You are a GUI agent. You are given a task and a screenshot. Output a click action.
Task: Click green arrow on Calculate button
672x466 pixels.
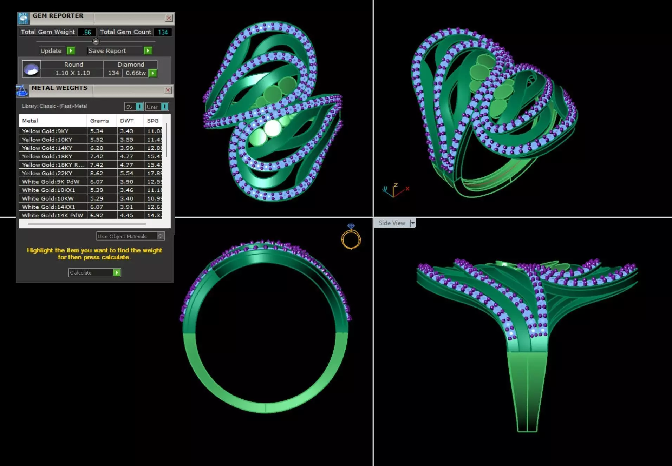(x=117, y=273)
